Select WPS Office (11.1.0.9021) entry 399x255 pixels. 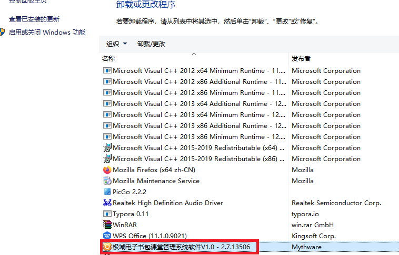(x=149, y=236)
